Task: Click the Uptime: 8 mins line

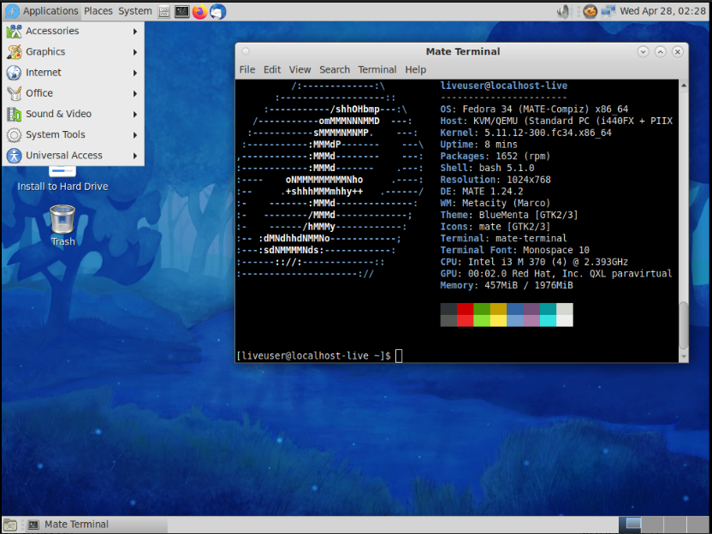Action: (478, 145)
